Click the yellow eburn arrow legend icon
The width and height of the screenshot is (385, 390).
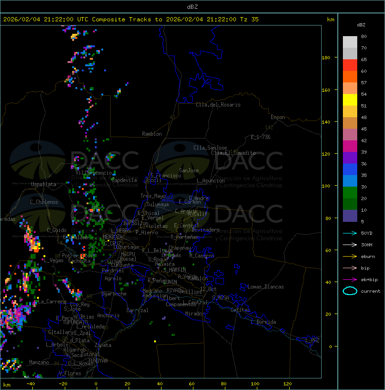pyautogui.click(x=350, y=257)
